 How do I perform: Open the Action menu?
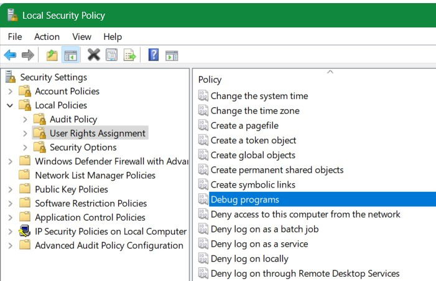pyautogui.click(x=47, y=37)
